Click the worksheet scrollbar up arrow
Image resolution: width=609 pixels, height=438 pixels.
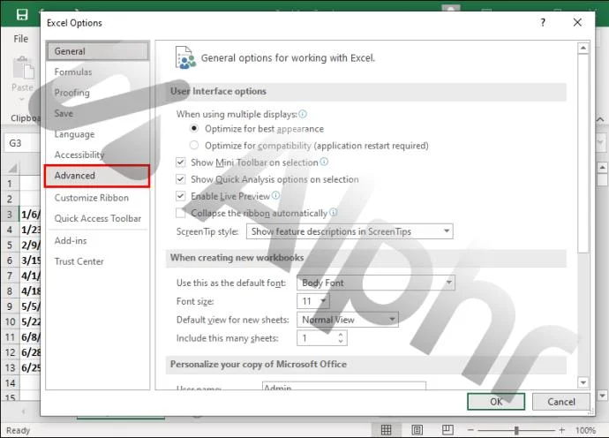pyautogui.click(x=602, y=168)
